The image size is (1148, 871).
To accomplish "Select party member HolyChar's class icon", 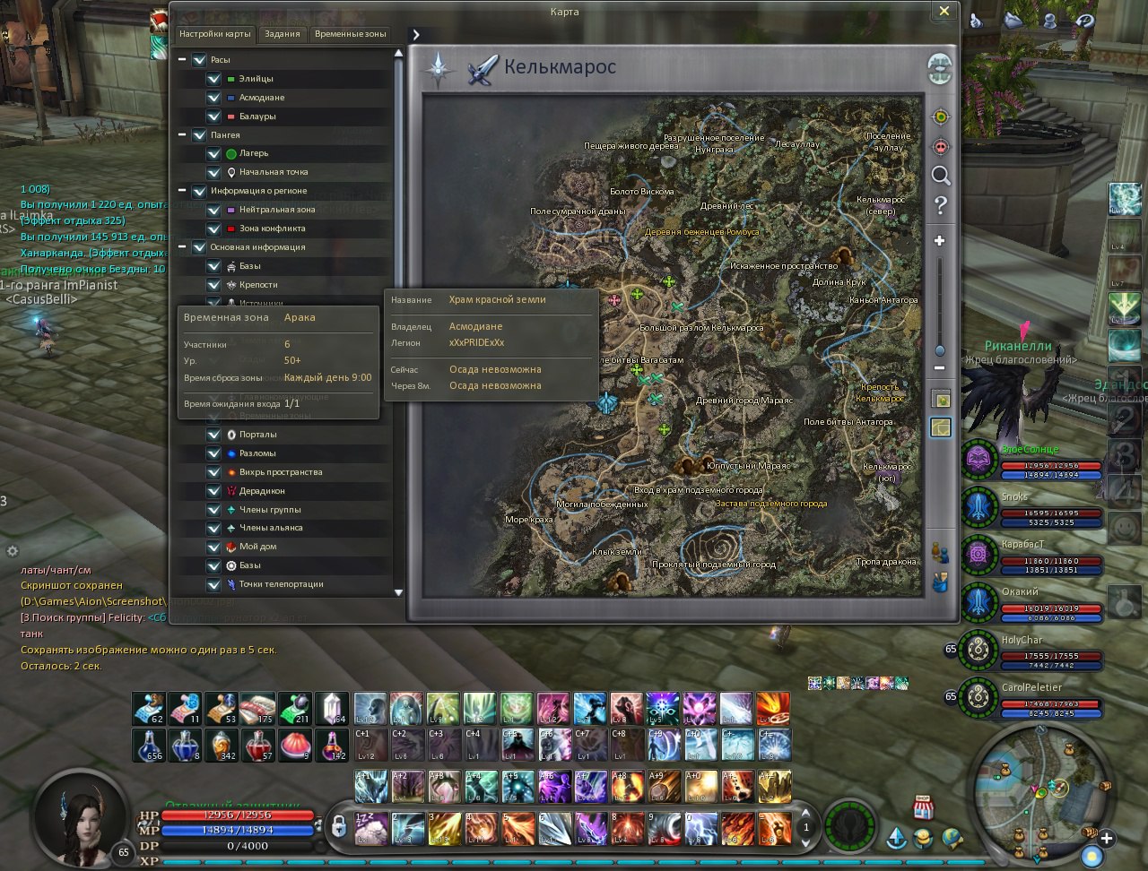I will (x=978, y=651).
